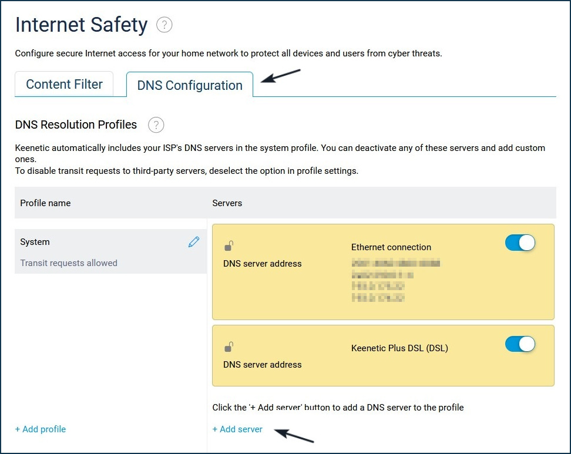Click the Ethernet connection server card
571x454 pixels.
click(383, 272)
